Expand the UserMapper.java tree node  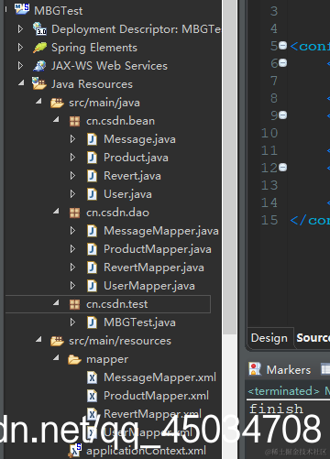(72, 286)
